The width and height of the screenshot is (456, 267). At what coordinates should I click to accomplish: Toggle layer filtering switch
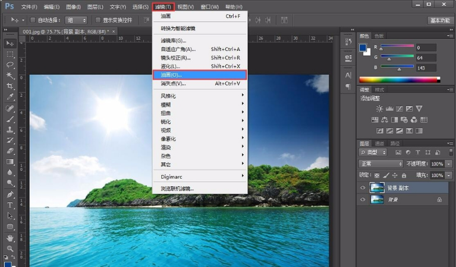451,152
